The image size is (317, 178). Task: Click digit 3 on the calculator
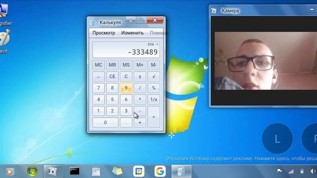pos(126,111)
